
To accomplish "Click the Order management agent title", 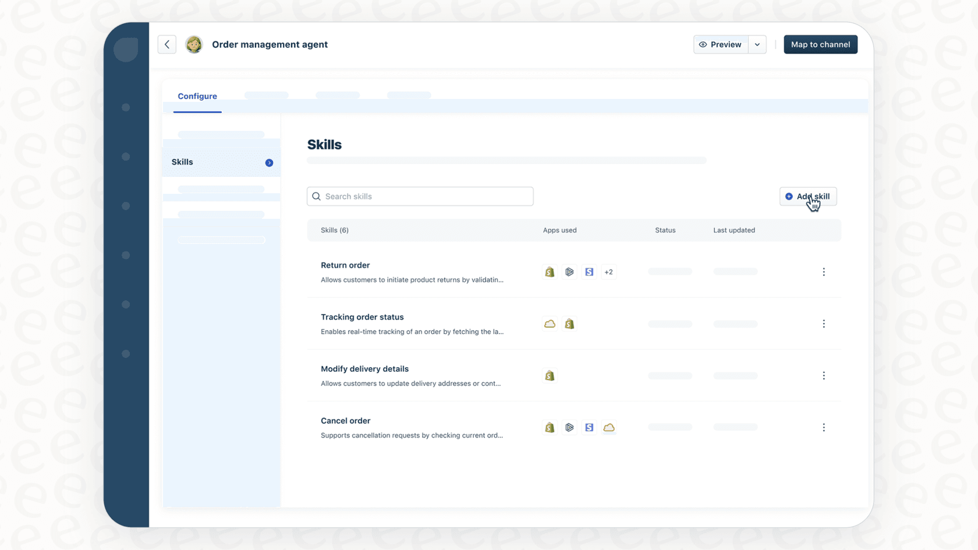I will (270, 44).
